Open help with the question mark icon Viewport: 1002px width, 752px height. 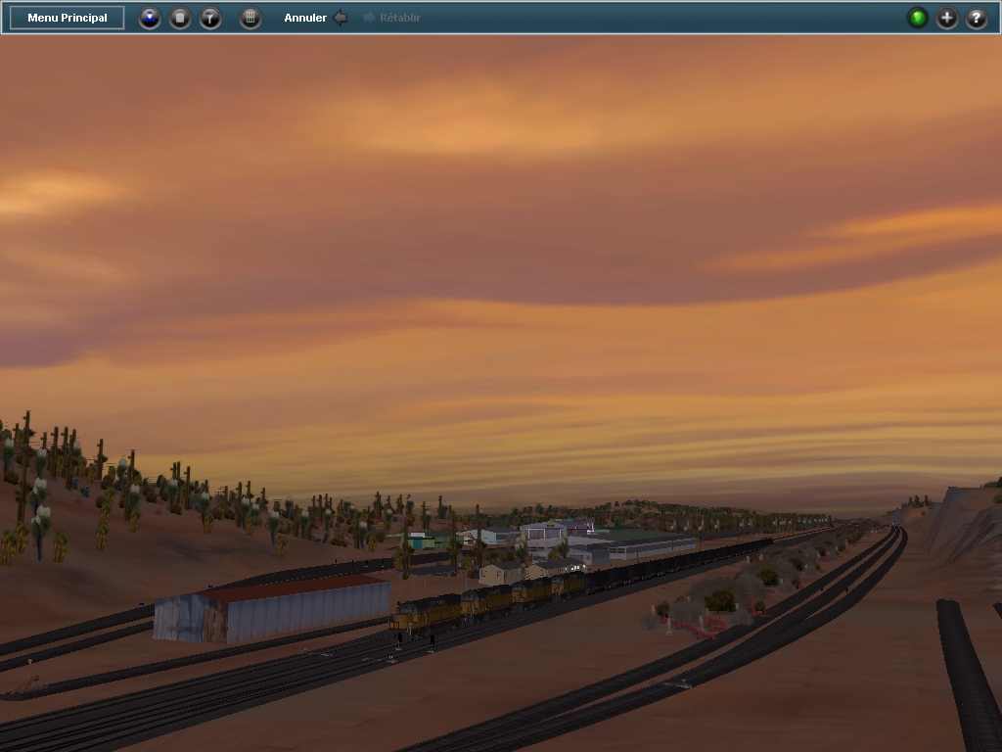(977, 18)
